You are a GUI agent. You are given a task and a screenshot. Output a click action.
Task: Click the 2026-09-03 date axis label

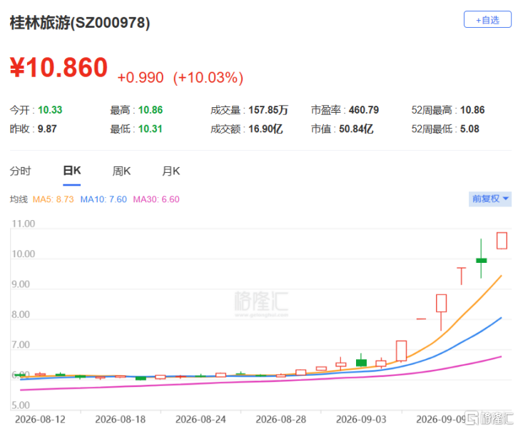pos(361,419)
